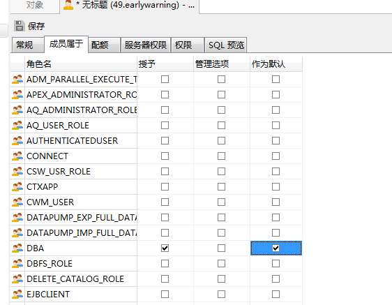Viewport: 392px width, 305px height.
Task: Switch to the 常规 tab
Action: click(28, 45)
